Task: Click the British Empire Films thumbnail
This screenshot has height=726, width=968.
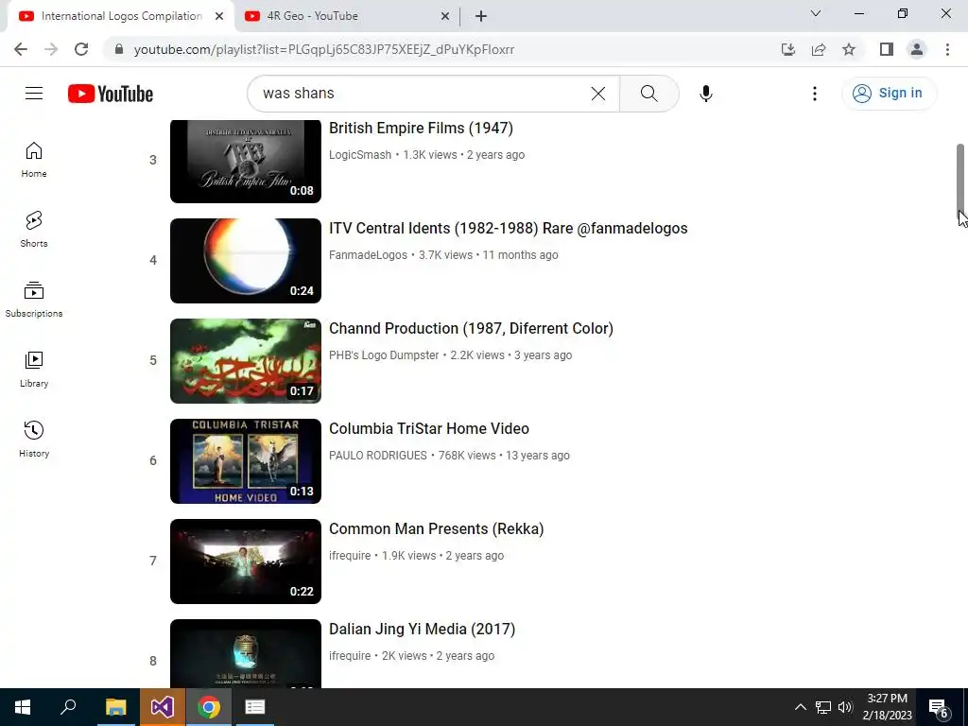Action: (x=246, y=161)
